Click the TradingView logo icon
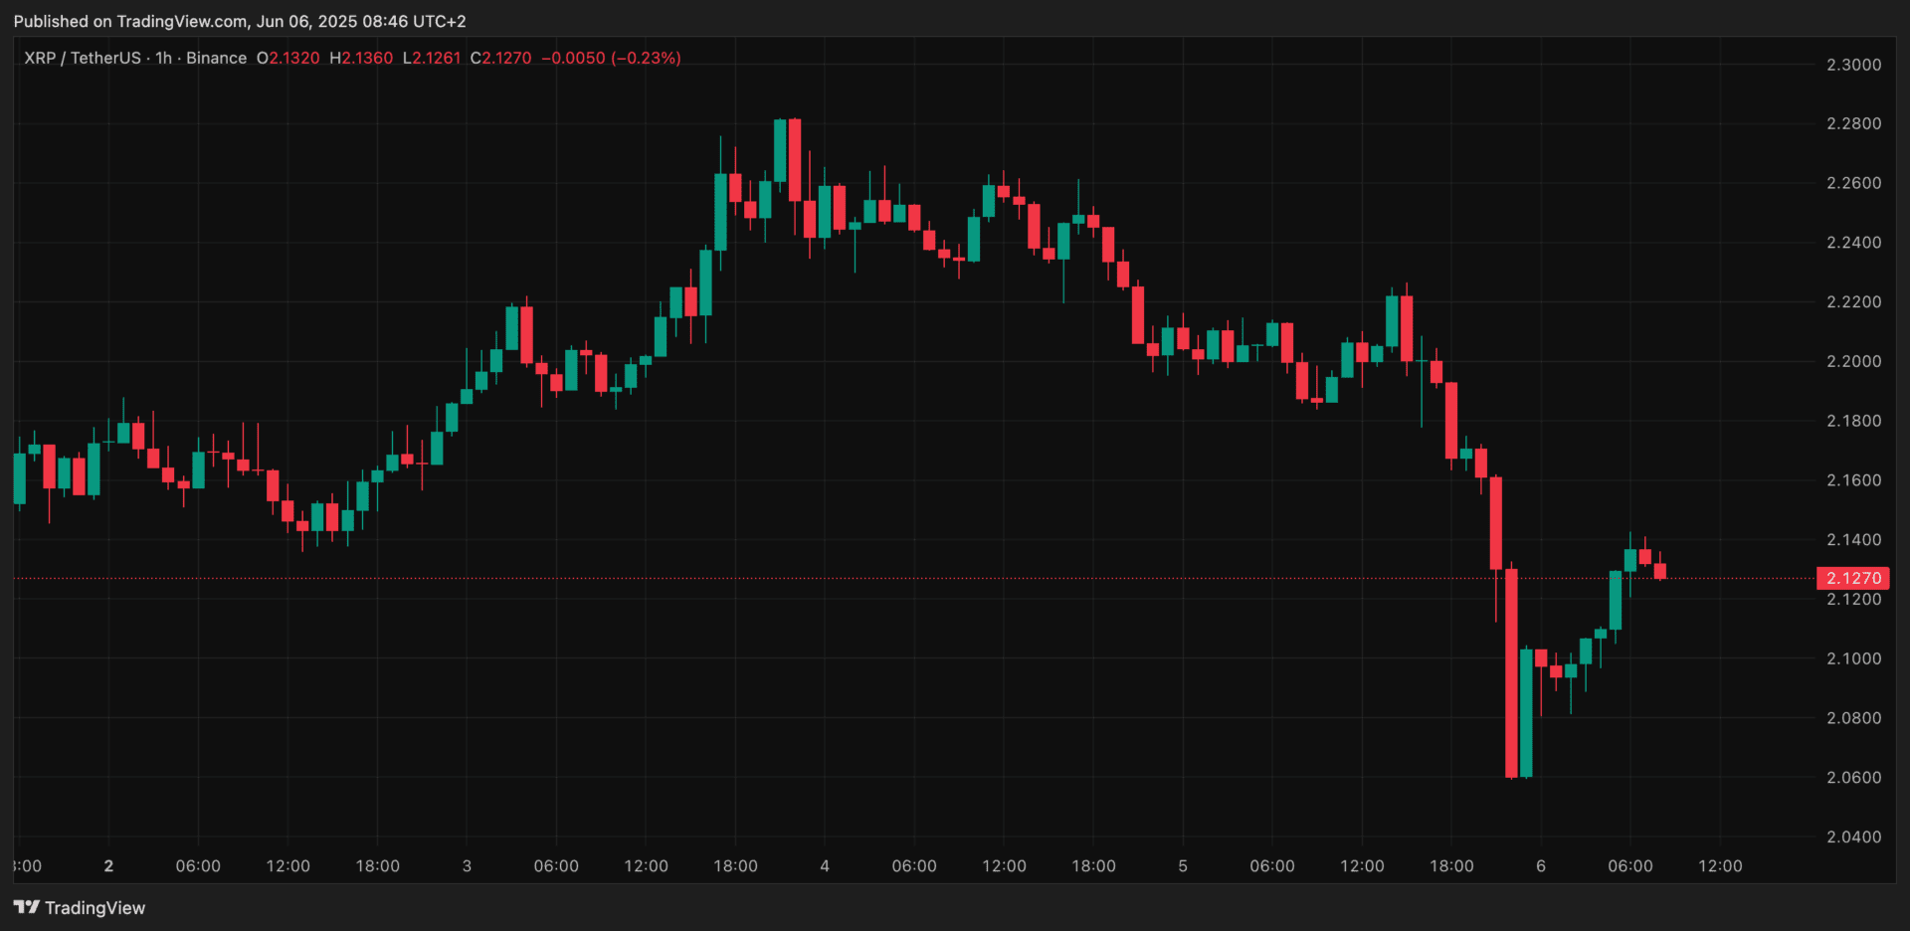 pyautogui.click(x=26, y=907)
